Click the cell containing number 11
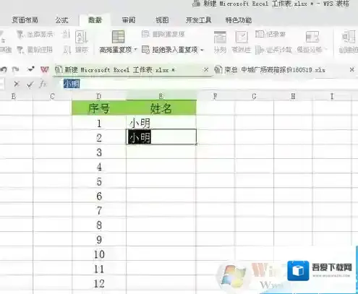 pos(99,268)
